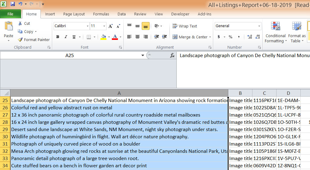
Task: Apply the yellow Fill Color swatch
Action: [x=103, y=37]
